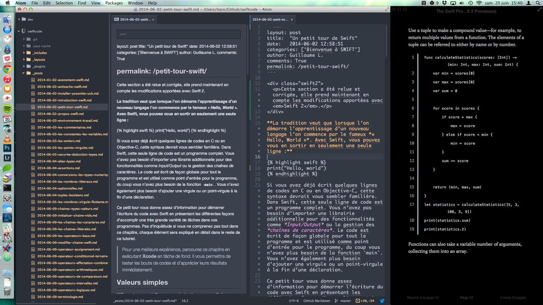Expand the _plugins folder
Viewport: 543px width, 305px height.
coord(24,66)
